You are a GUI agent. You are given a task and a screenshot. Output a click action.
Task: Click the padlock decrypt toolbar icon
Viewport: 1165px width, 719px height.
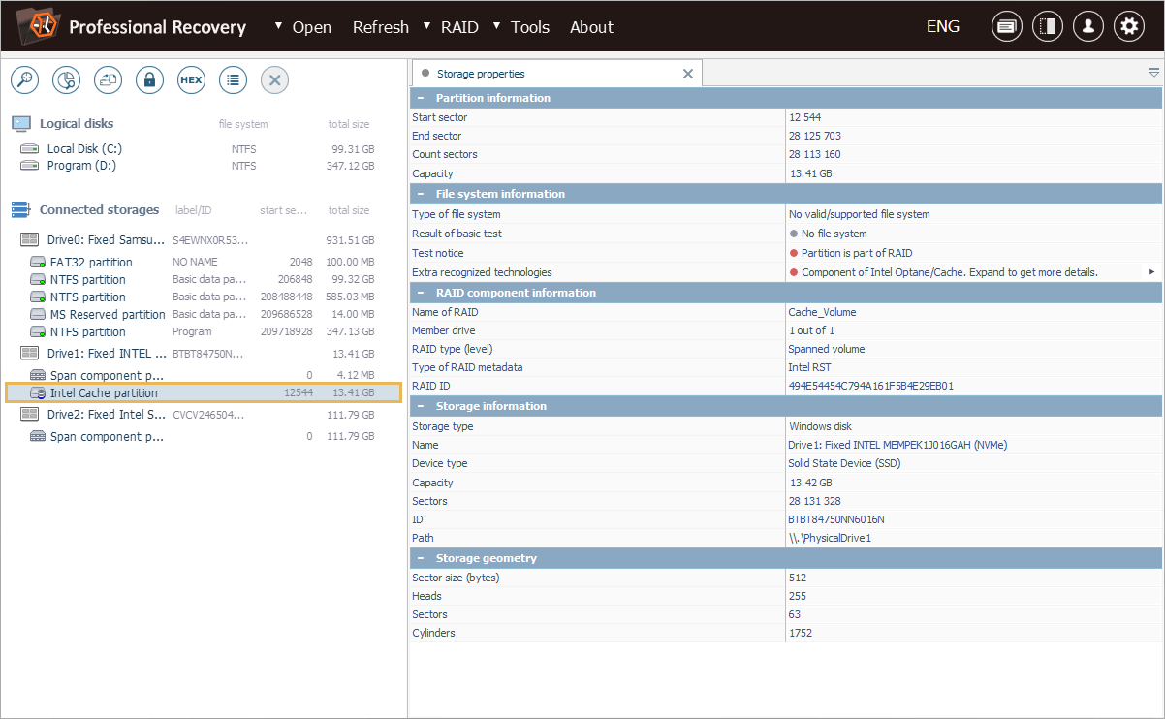[x=149, y=80]
